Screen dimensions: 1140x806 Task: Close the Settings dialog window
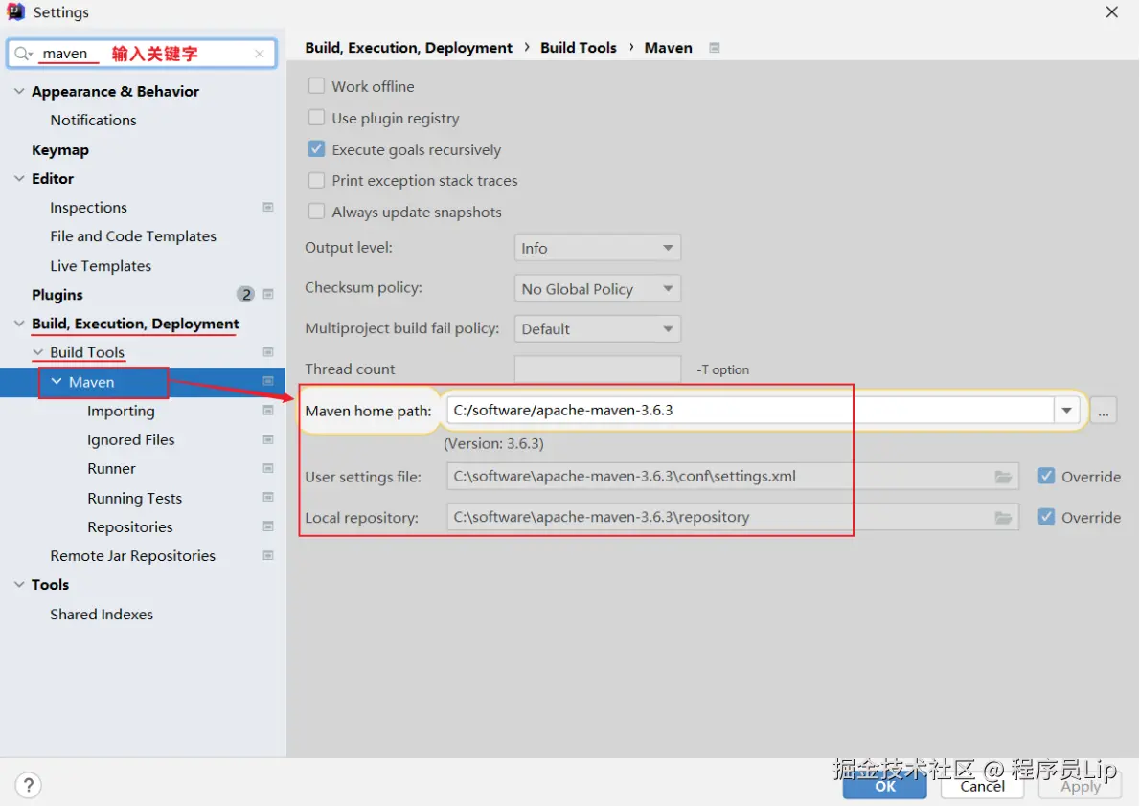(x=1111, y=12)
